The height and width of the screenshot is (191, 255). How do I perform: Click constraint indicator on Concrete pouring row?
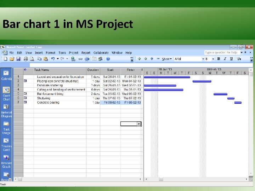tap(25, 102)
